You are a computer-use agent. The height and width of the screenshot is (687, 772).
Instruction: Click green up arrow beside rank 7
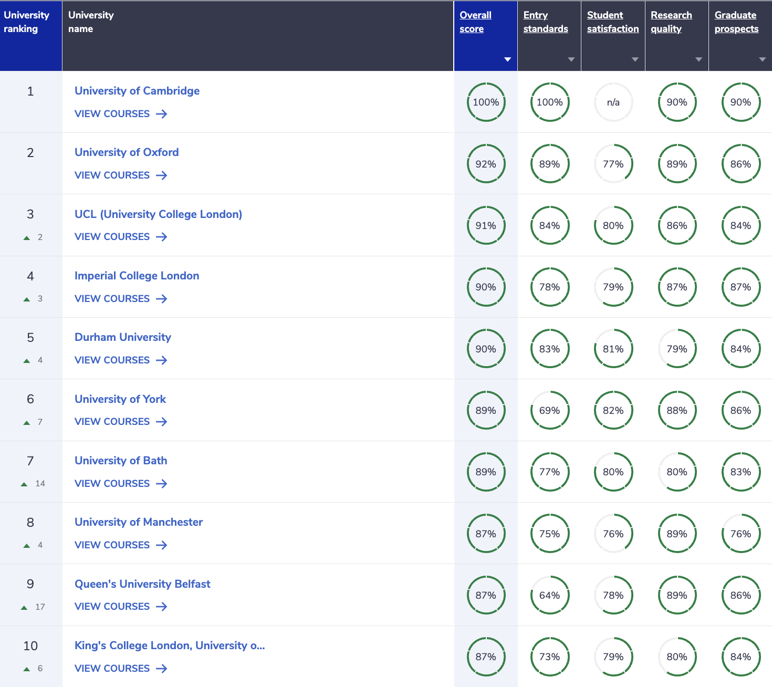pyautogui.click(x=24, y=484)
